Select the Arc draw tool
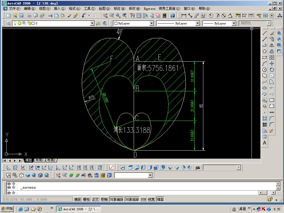This screenshot has width=284, height=213. pyautogui.click(x=265, y=64)
